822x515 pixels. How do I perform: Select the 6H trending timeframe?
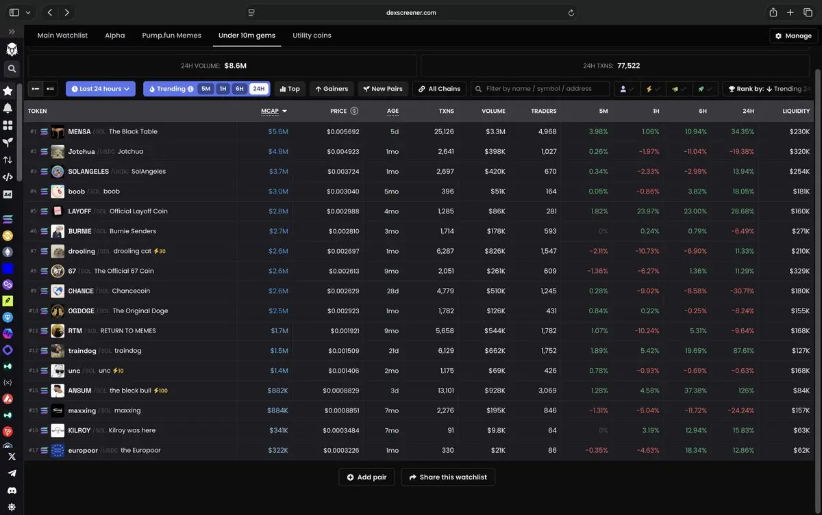(239, 89)
